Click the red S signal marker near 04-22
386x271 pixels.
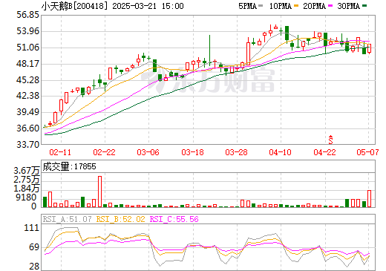click(330, 140)
